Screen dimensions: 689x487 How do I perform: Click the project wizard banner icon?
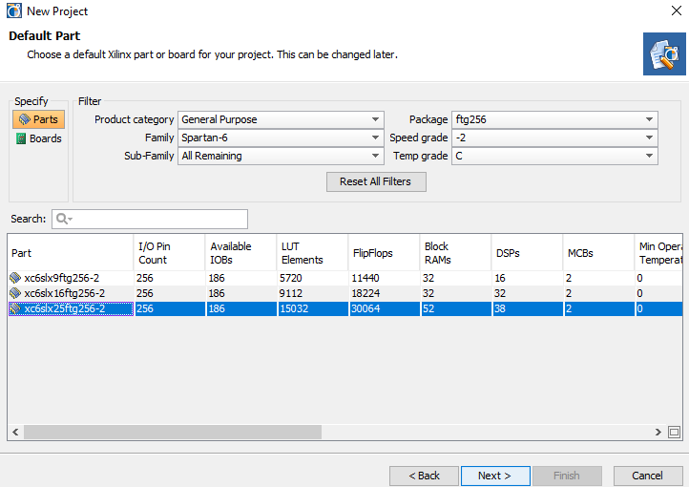pos(664,53)
